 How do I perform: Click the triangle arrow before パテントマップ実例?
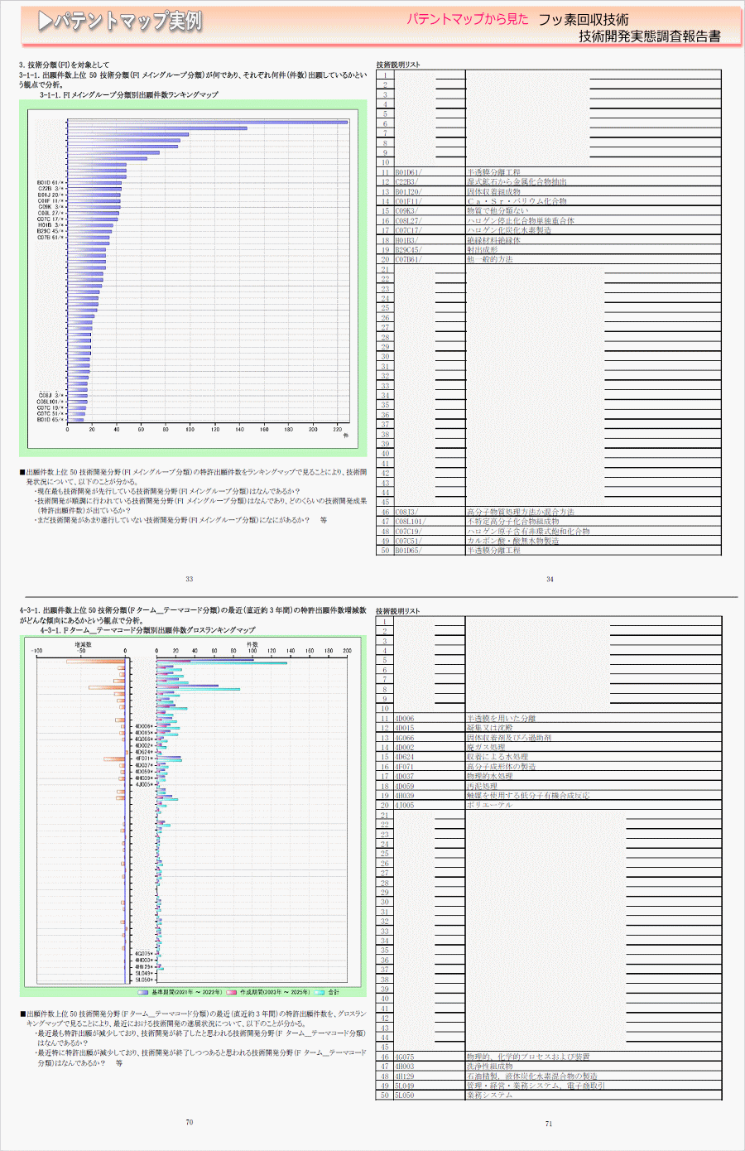click(x=46, y=22)
